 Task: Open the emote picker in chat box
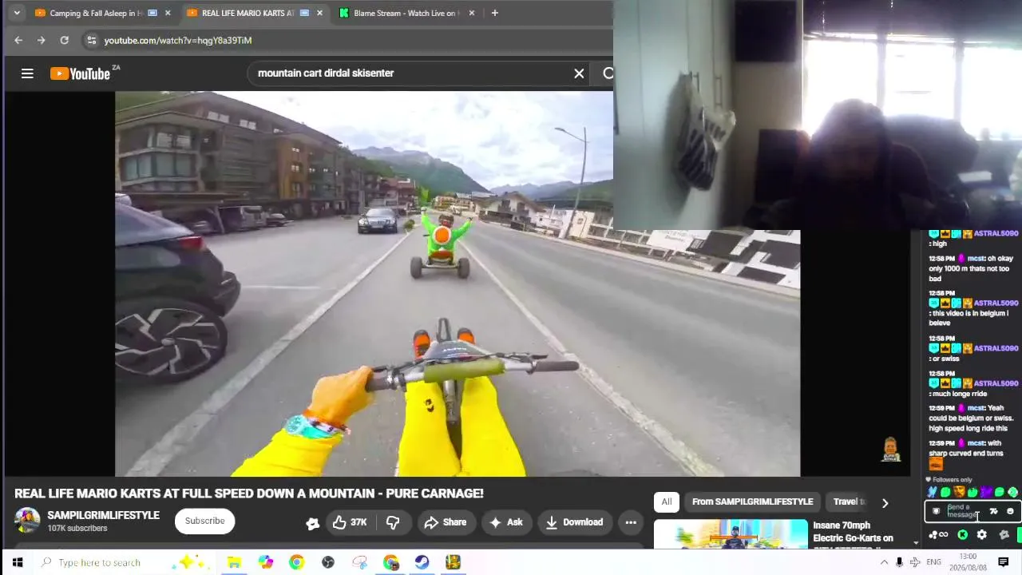click(x=1010, y=511)
